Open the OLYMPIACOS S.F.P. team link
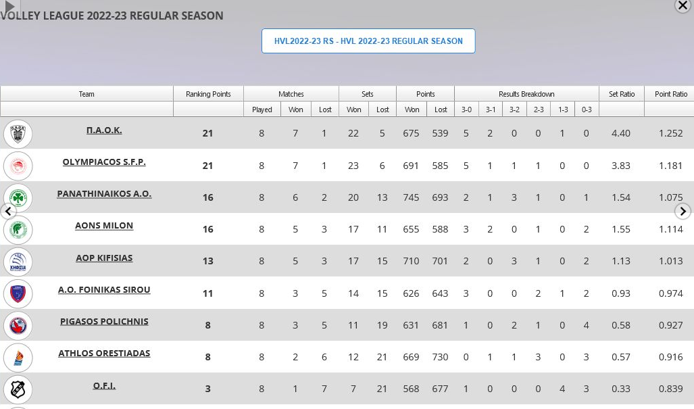 tap(104, 162)
